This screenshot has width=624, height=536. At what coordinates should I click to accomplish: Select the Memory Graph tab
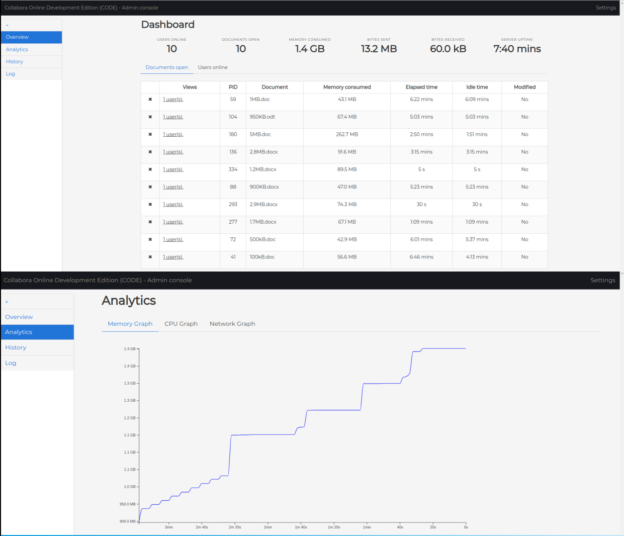pos(130,324)
